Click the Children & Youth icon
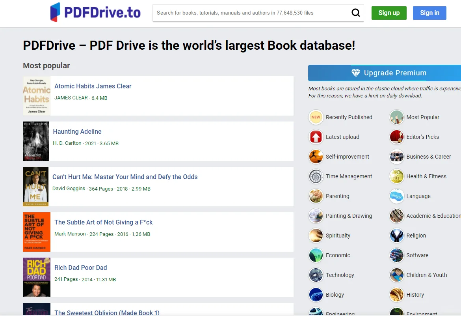The image size is (461, 316). (x=397, y=275)
